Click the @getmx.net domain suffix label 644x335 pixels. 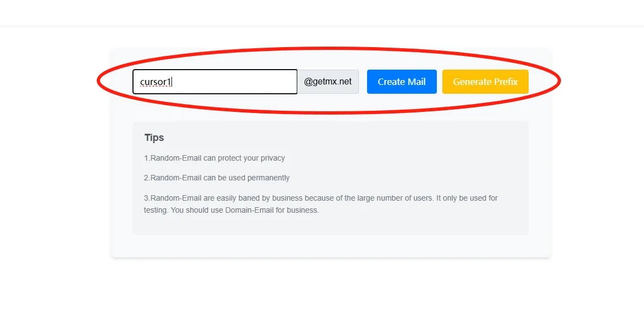pos(327,82)
